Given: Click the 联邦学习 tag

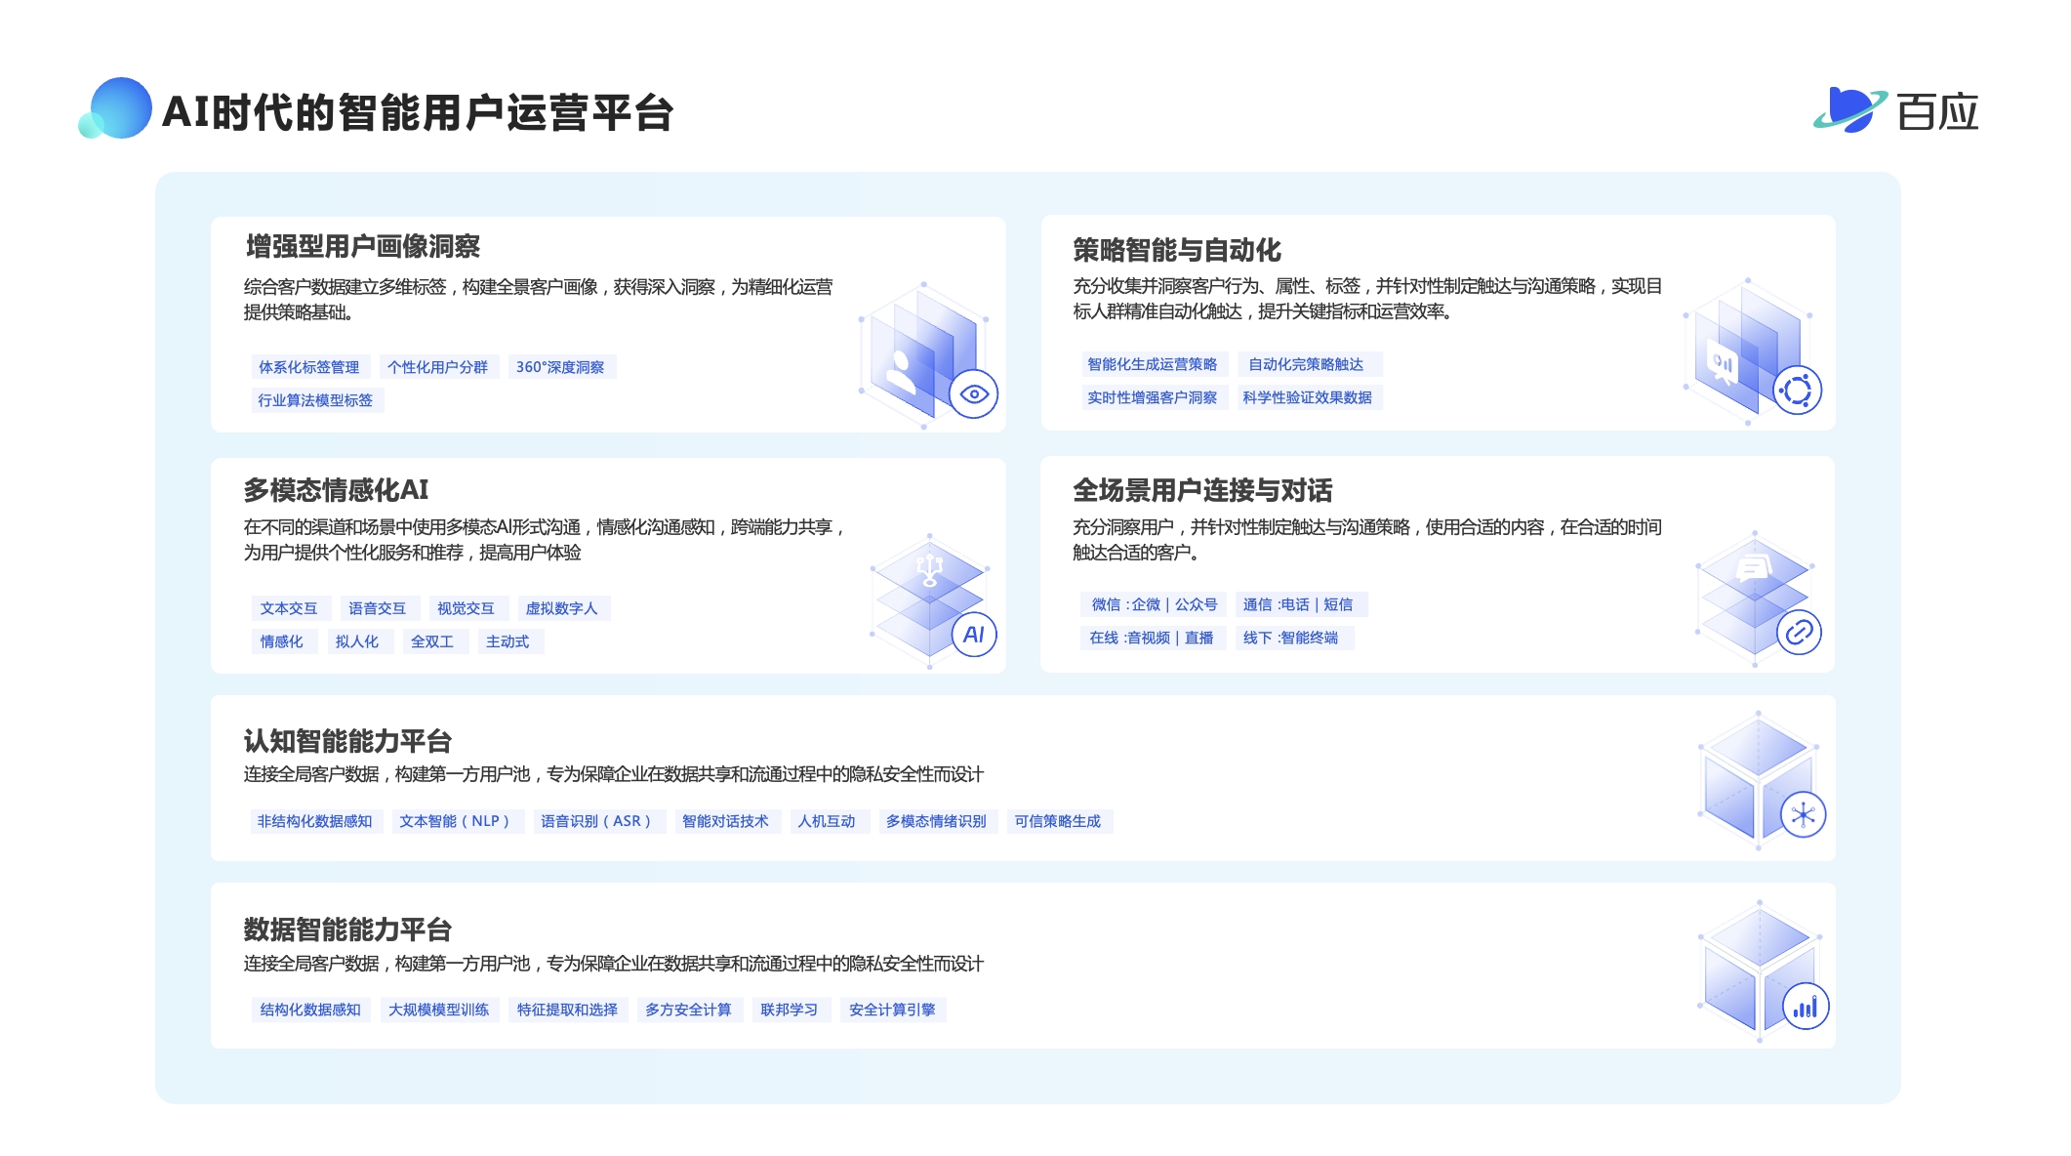Looking at the screenshot, I should 790,1010.
